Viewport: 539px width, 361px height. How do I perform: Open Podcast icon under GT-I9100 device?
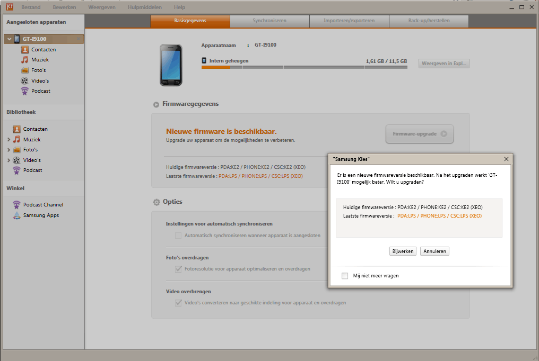(25, 91)
